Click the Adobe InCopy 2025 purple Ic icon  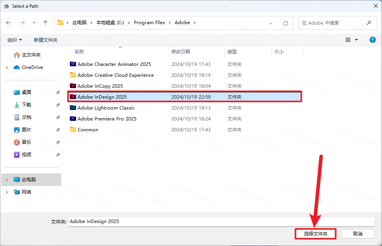[73, 86]
